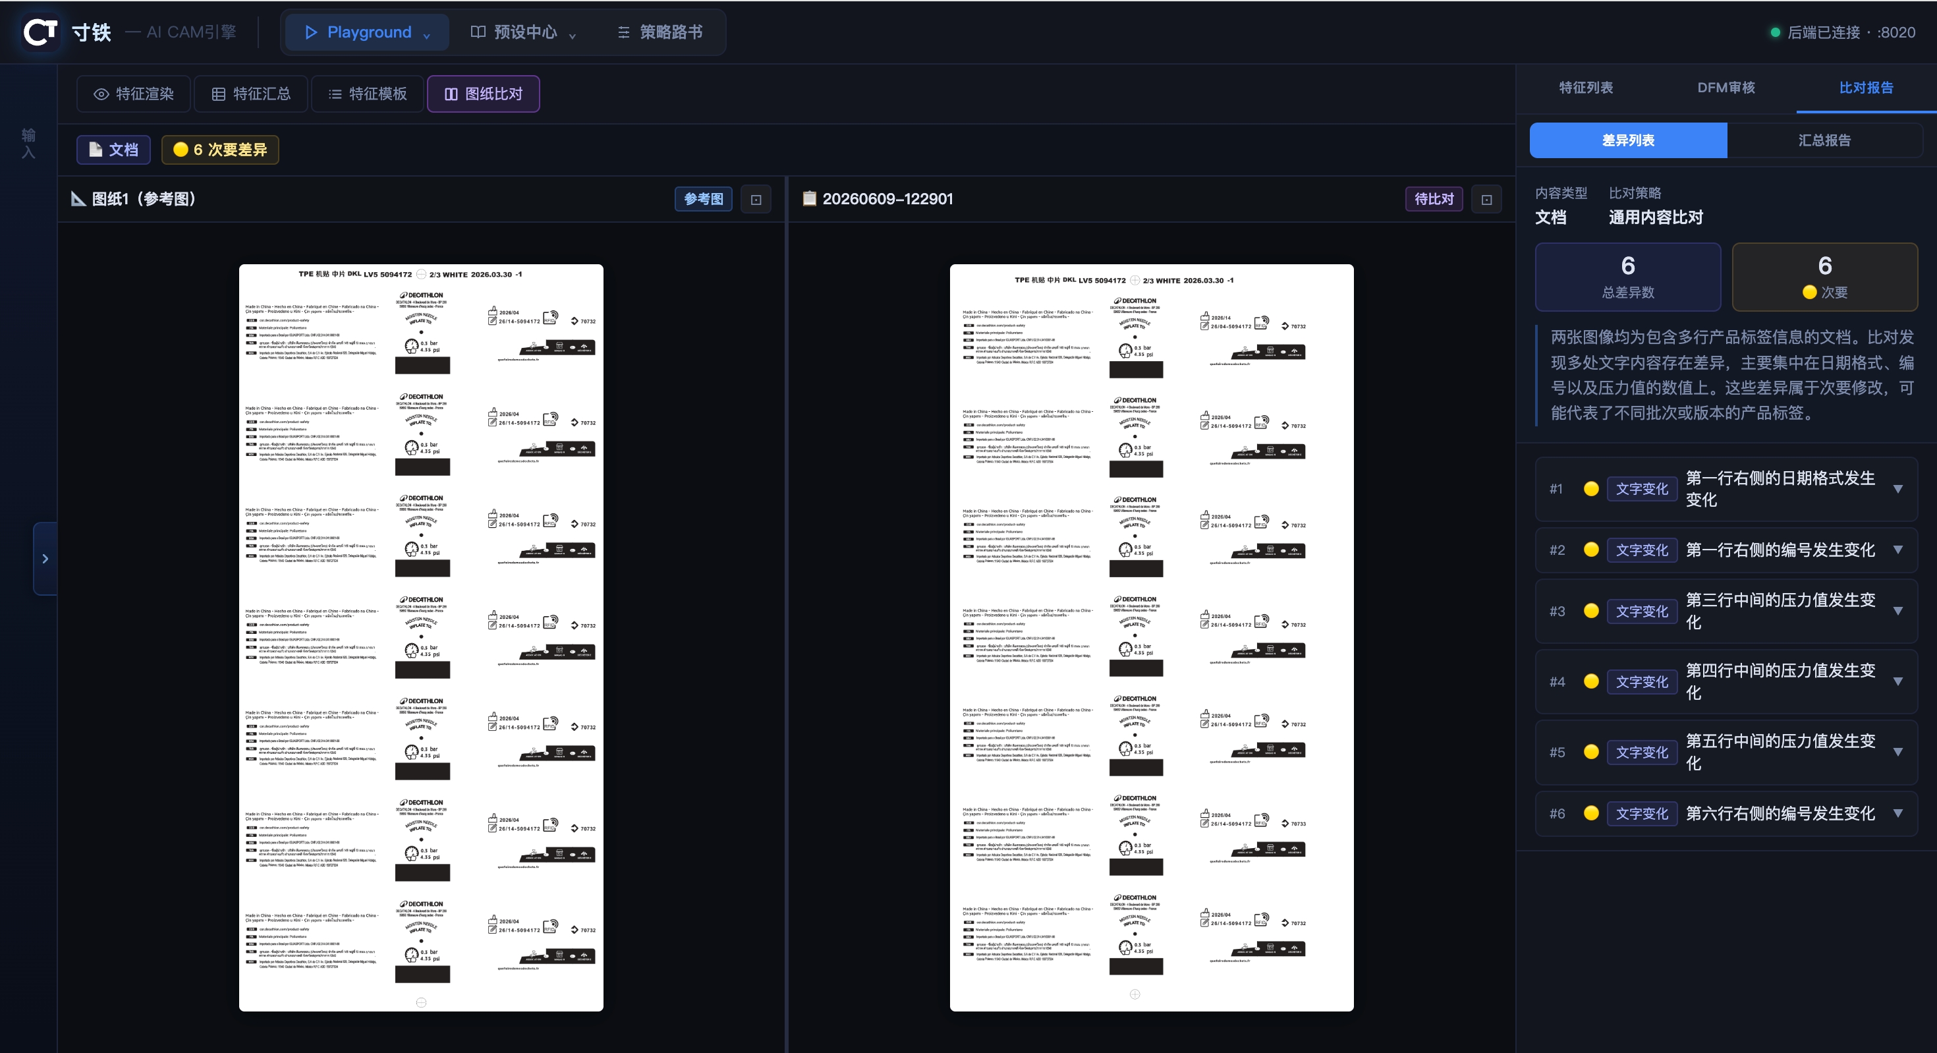This screenshot has height=1053, width=1937.
Task: Open the 特征模板 list view
Action: click(368, 94)
